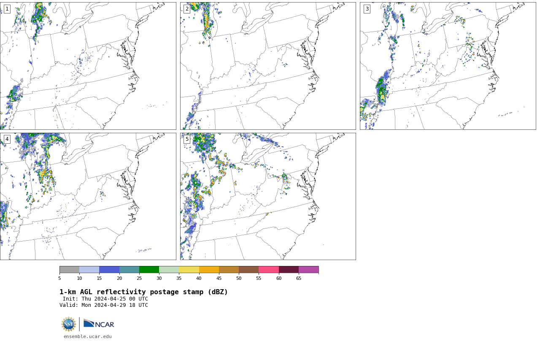Select the yellow 35-40 dBZ swatch
Viewport: 540px width, 341px height.
pyautogui.click(x=189, y=270)
